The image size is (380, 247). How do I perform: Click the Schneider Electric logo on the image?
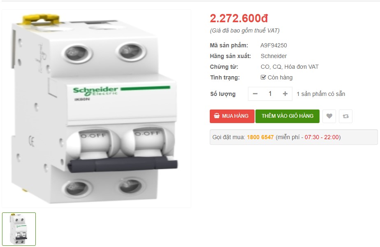pyautogui.click(x=95, y=91)
